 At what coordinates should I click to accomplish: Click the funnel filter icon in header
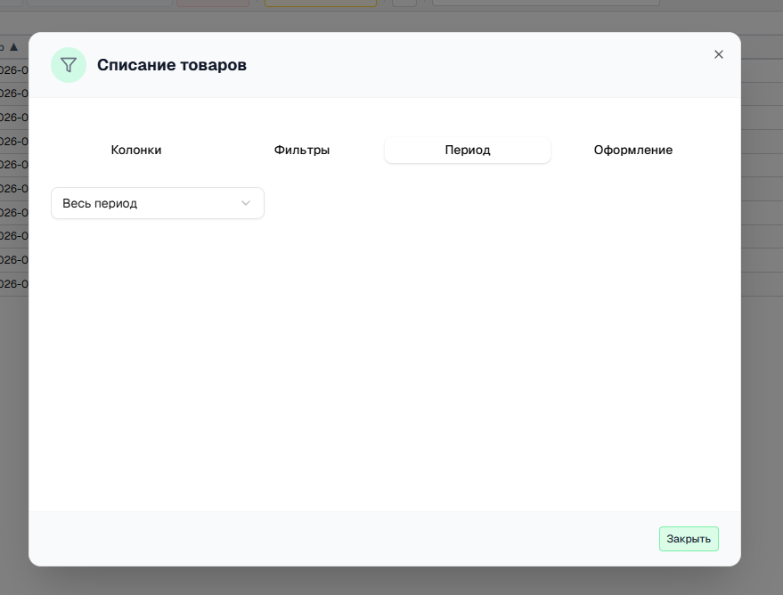coord(69,65)
